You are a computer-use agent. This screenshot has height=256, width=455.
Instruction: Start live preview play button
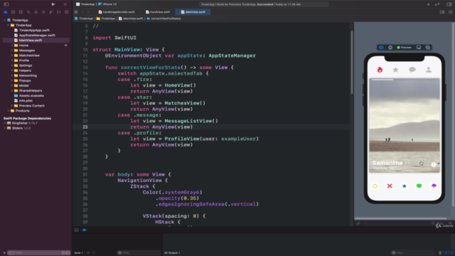click(381, 48)
